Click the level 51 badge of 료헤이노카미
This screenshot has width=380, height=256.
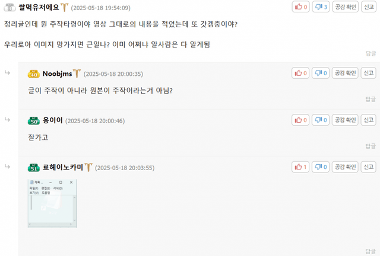(x=34, y=168)
